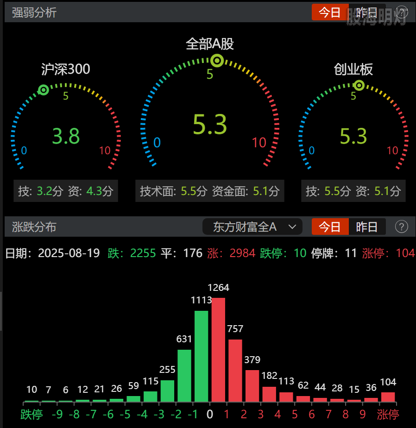Click the 3.8 score value
The image size is (416, 428).
pyautogui.click(x=66, y=136)
